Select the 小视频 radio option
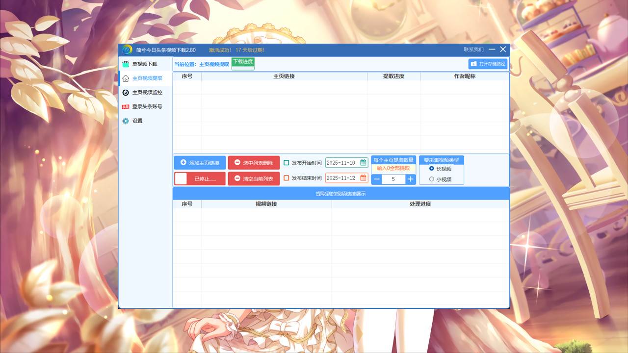 point(432,179)
